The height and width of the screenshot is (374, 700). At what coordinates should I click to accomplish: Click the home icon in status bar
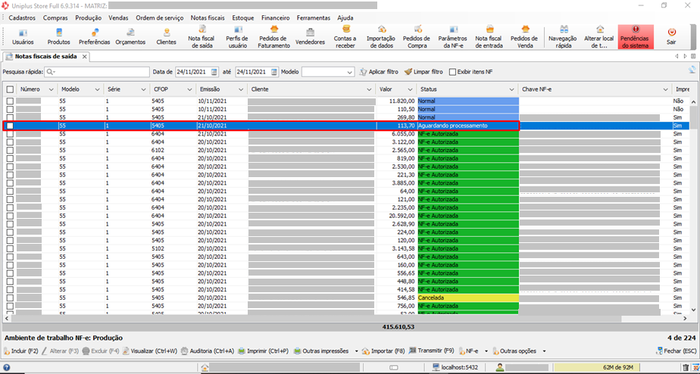point(205,368)
